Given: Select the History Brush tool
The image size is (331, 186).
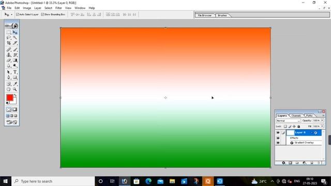Looking at the screenshot, I should pyautogui.click(x=15, y=55).
